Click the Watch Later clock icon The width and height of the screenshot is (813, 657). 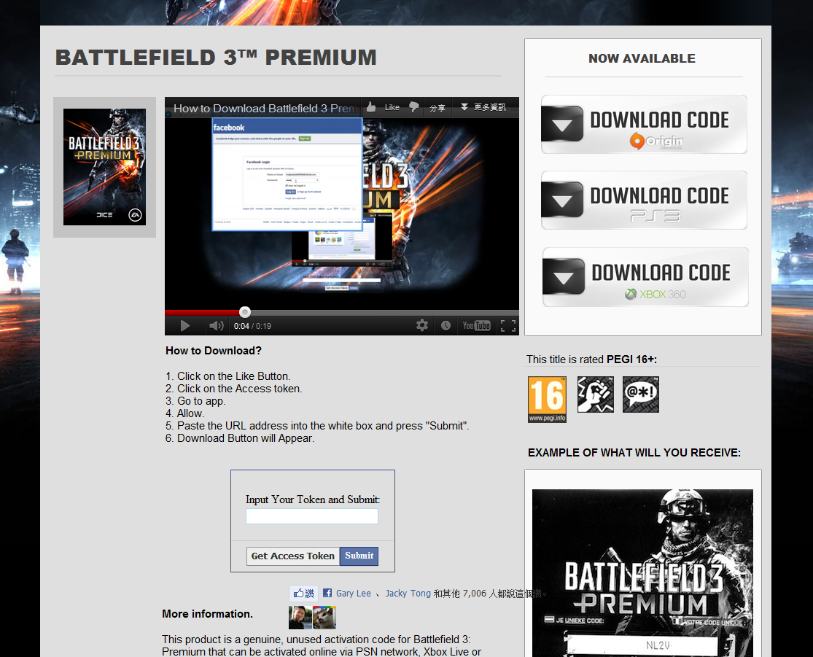pos(446,325)
